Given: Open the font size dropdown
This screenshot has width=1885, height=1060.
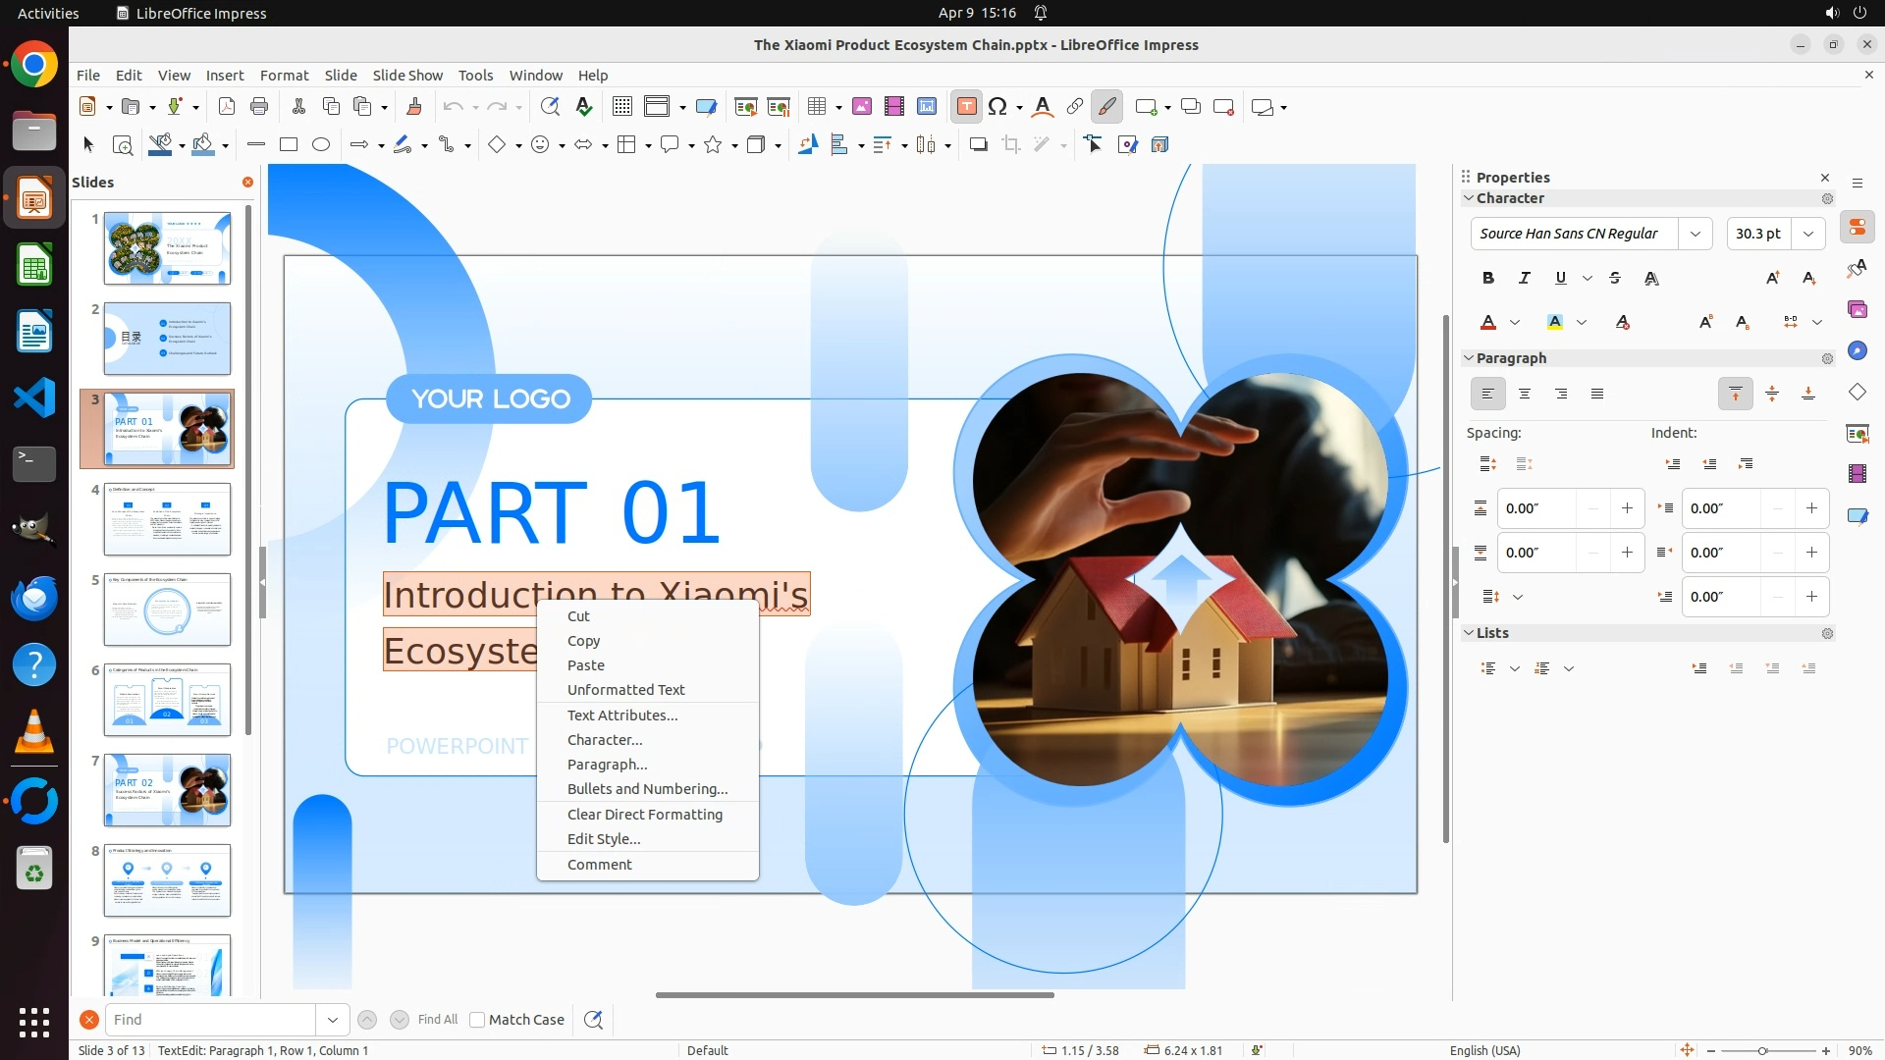Looking at the screenshot, I should click(1807, 234).
